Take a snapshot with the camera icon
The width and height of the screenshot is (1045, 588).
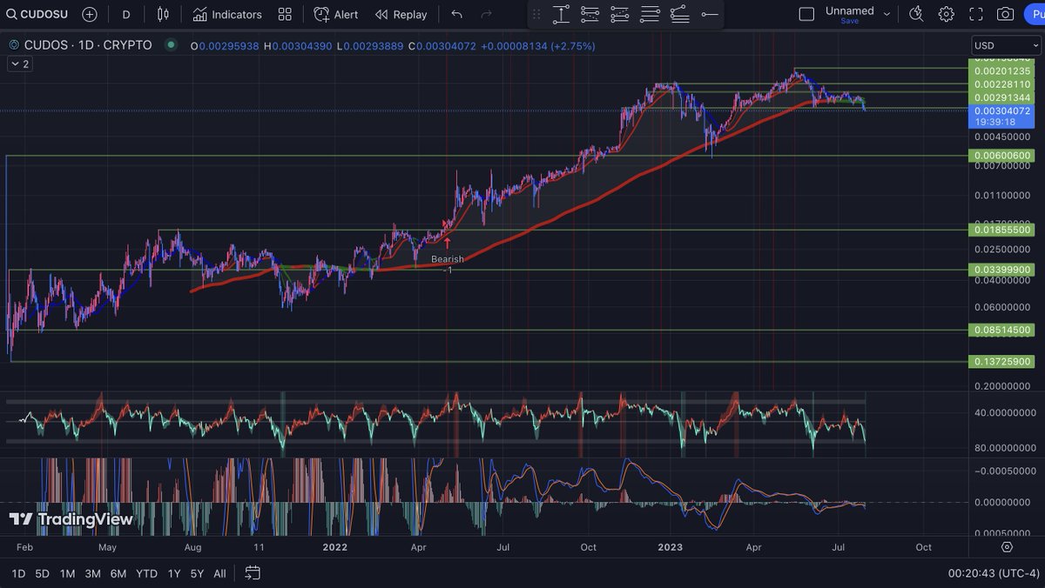click(x=1006, y=14)
